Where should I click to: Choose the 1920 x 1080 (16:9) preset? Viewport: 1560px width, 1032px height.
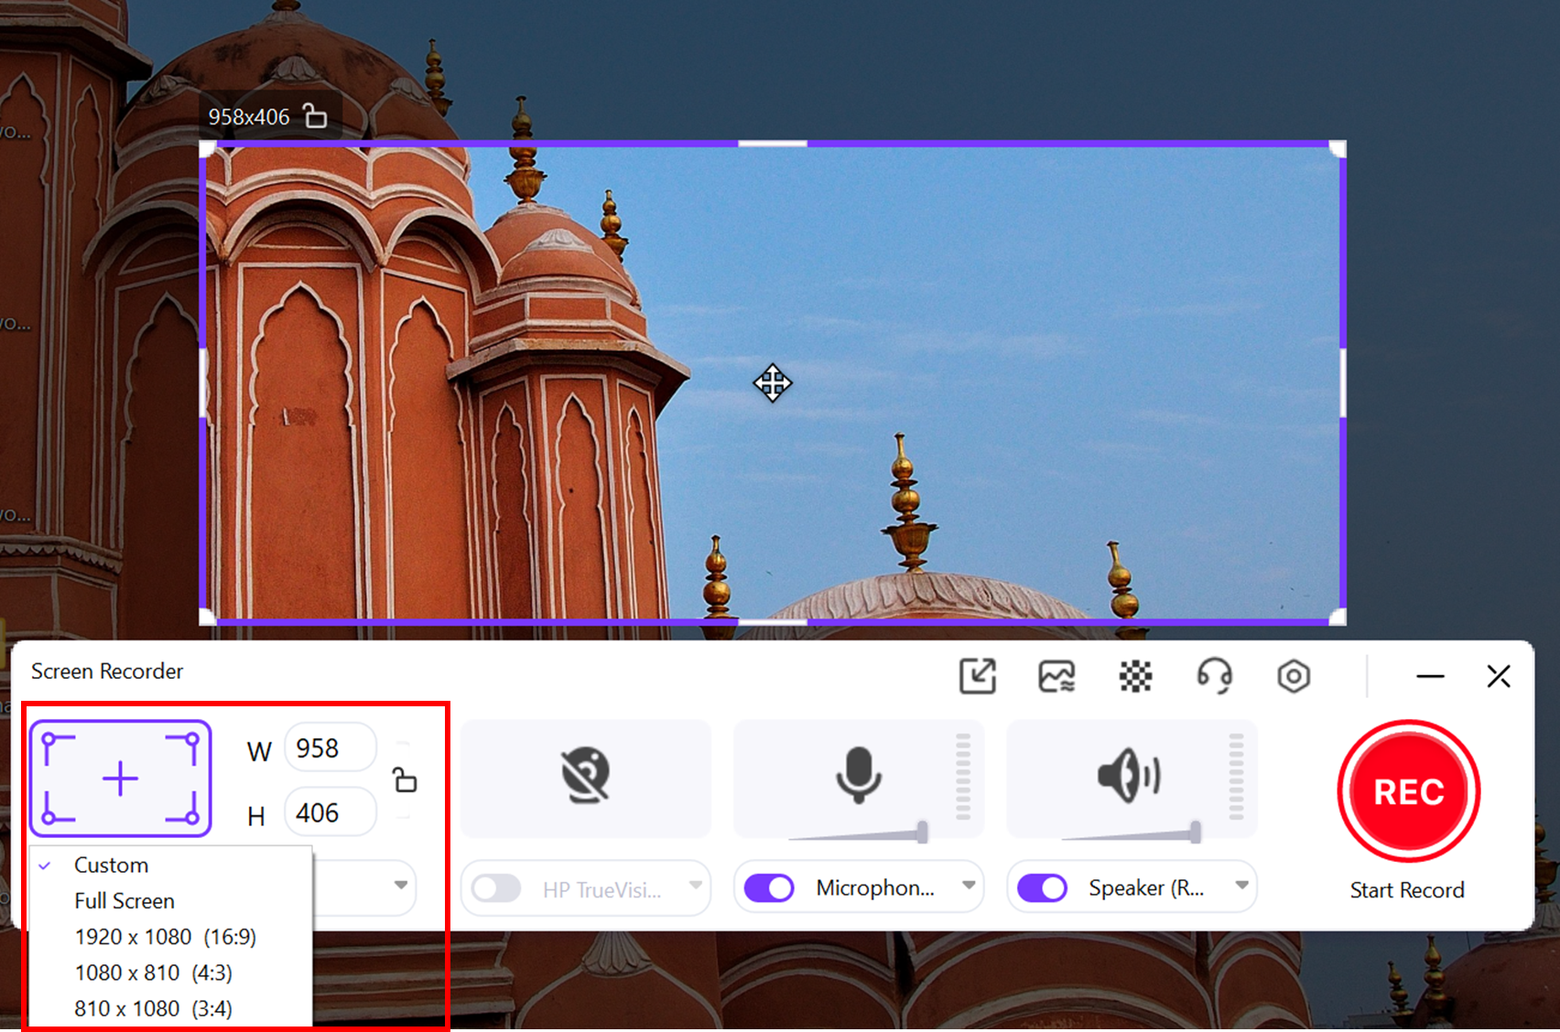(164, 936)
